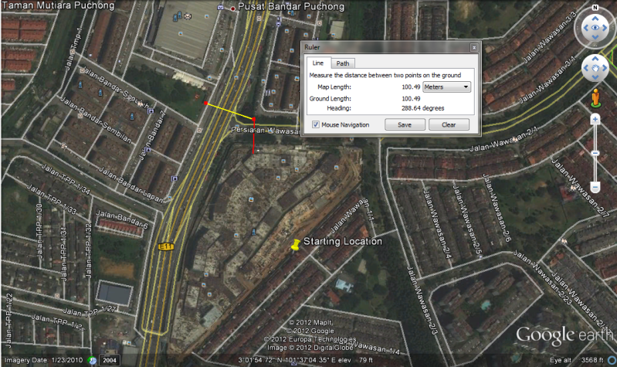The width and height of the screenshot is (617, 367).
Task: Zoom in with the plus button
Action: 595,119
